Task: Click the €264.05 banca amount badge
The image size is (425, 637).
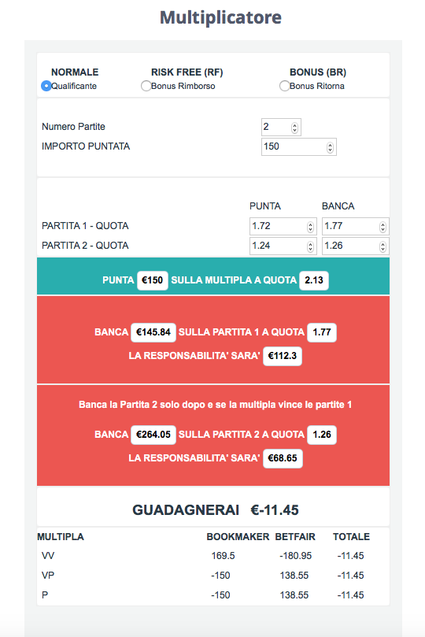Action: 153,435
